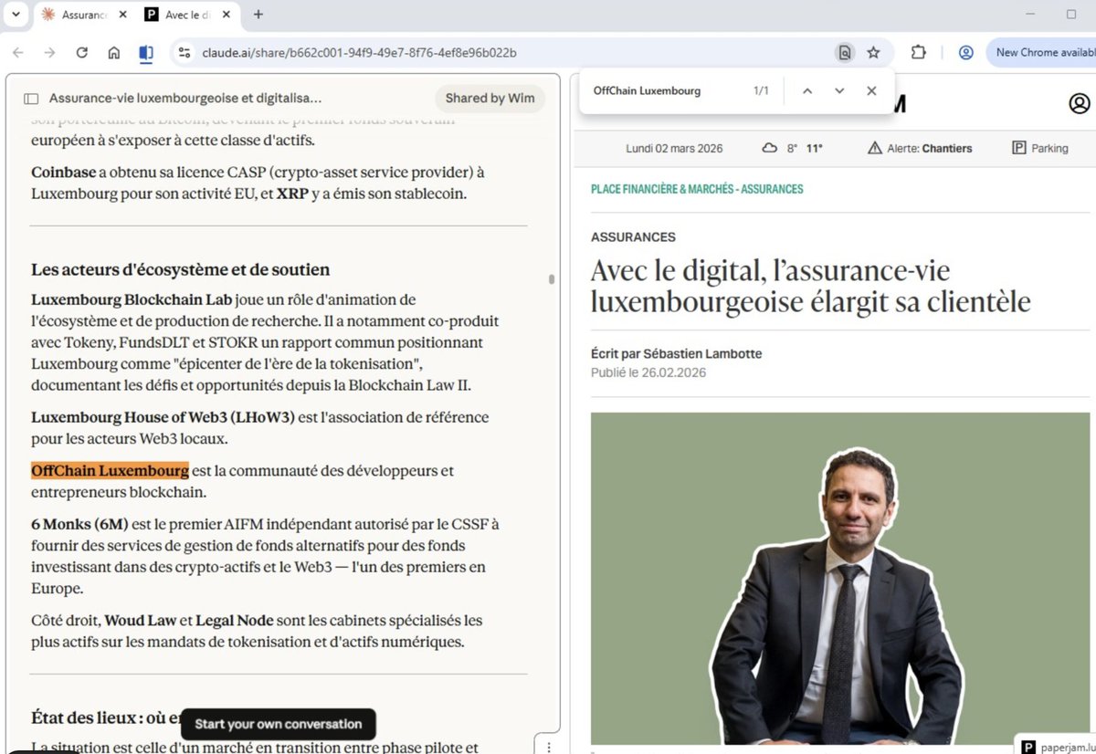
Task: Toggle the split view icon
Action: pos(146,53)
